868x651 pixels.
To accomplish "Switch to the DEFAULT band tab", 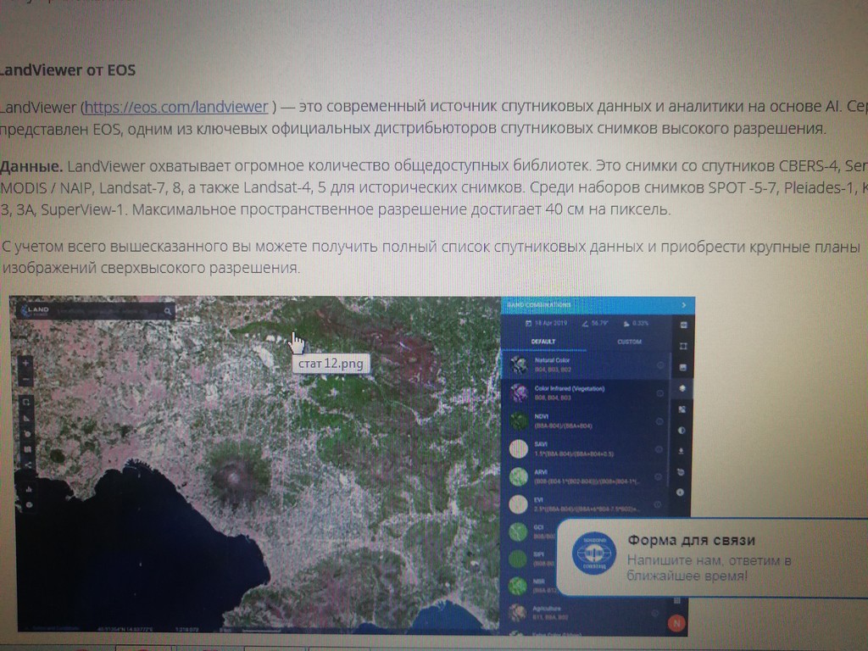I will [543, 342].
